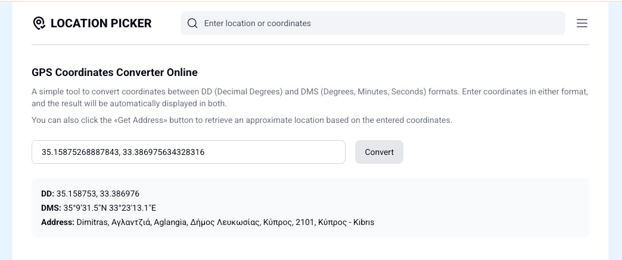The width and height of the screenshot is (622, 260).
Task: Click the bold DMS: label
Action: point(51,208)
